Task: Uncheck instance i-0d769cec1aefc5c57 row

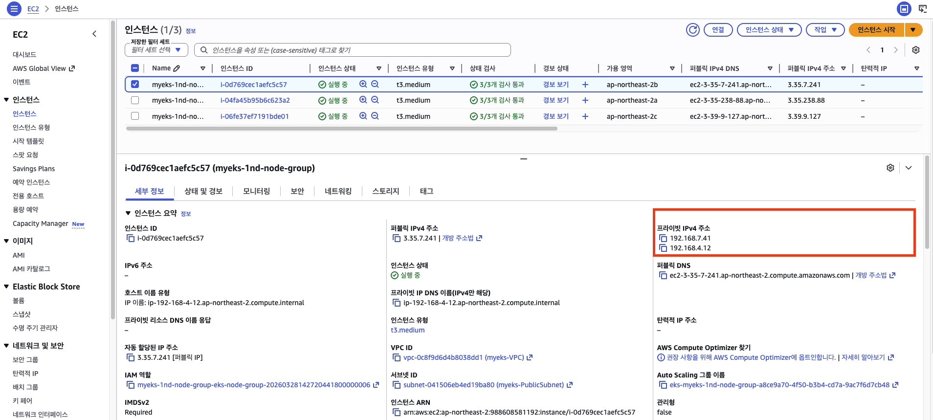Action: pos(135,84)
